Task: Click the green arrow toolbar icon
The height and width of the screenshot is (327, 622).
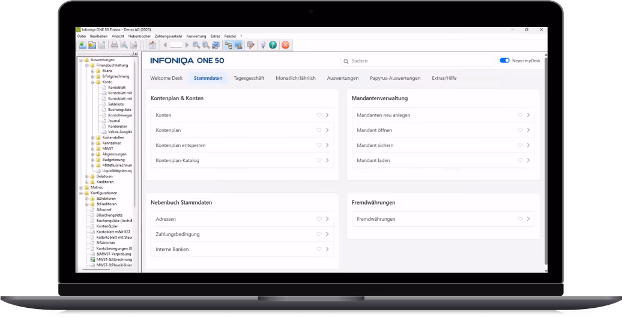Action: tap(82, 45)
